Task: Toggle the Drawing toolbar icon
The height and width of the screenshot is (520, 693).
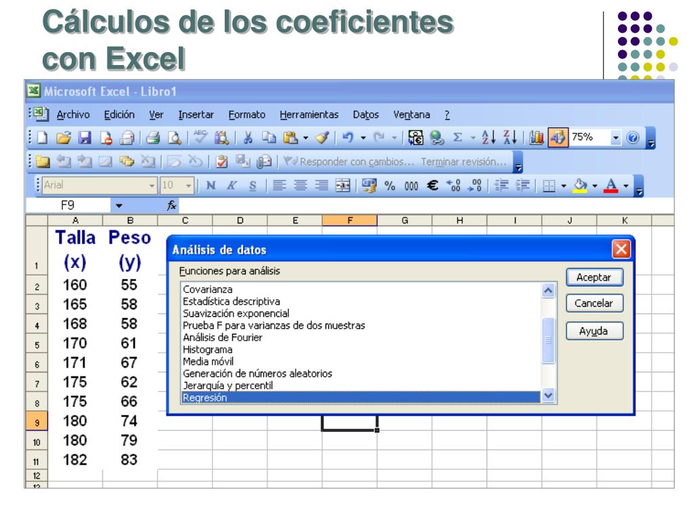Action: [x=558, y=137]
